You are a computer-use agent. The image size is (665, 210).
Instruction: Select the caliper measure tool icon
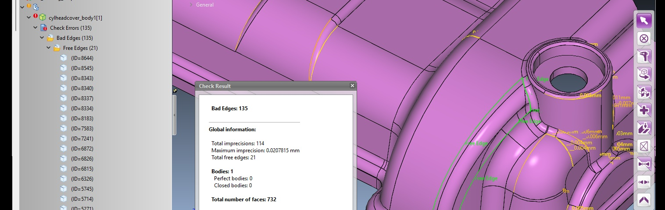click(x=644, y=56)
